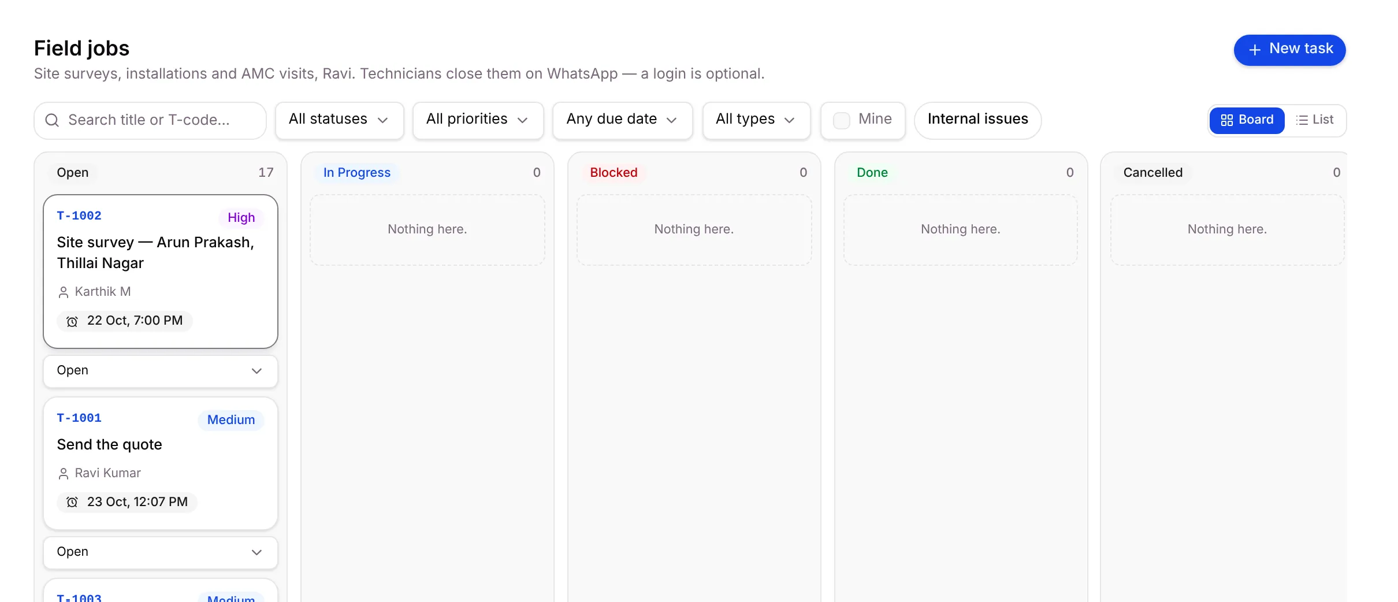Change status dropdown under T-1002 card
The width and height of the screenshot is (1398, 602).
click(161, 371)
